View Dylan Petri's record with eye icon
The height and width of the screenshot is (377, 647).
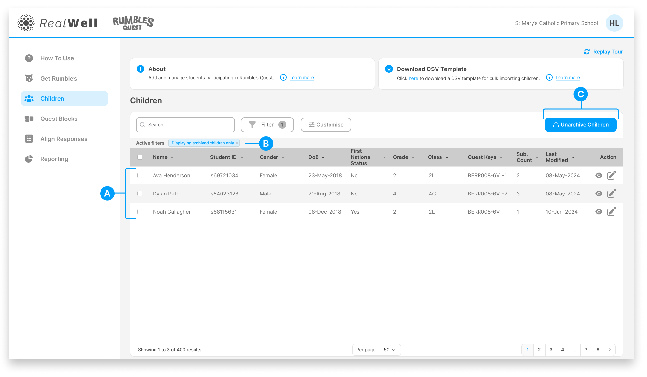click(x=599, y=194)
